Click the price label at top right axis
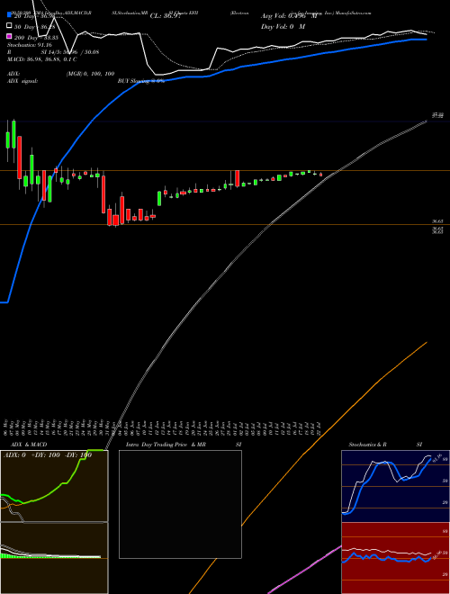Image resolution: width=450 pixels, height=594 pixels. coord(438,115)
